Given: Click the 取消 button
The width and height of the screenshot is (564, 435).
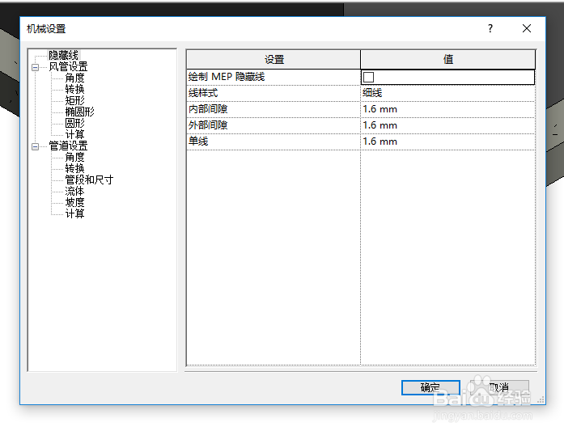Looking at the screenshot, I should tap(499, 387).
